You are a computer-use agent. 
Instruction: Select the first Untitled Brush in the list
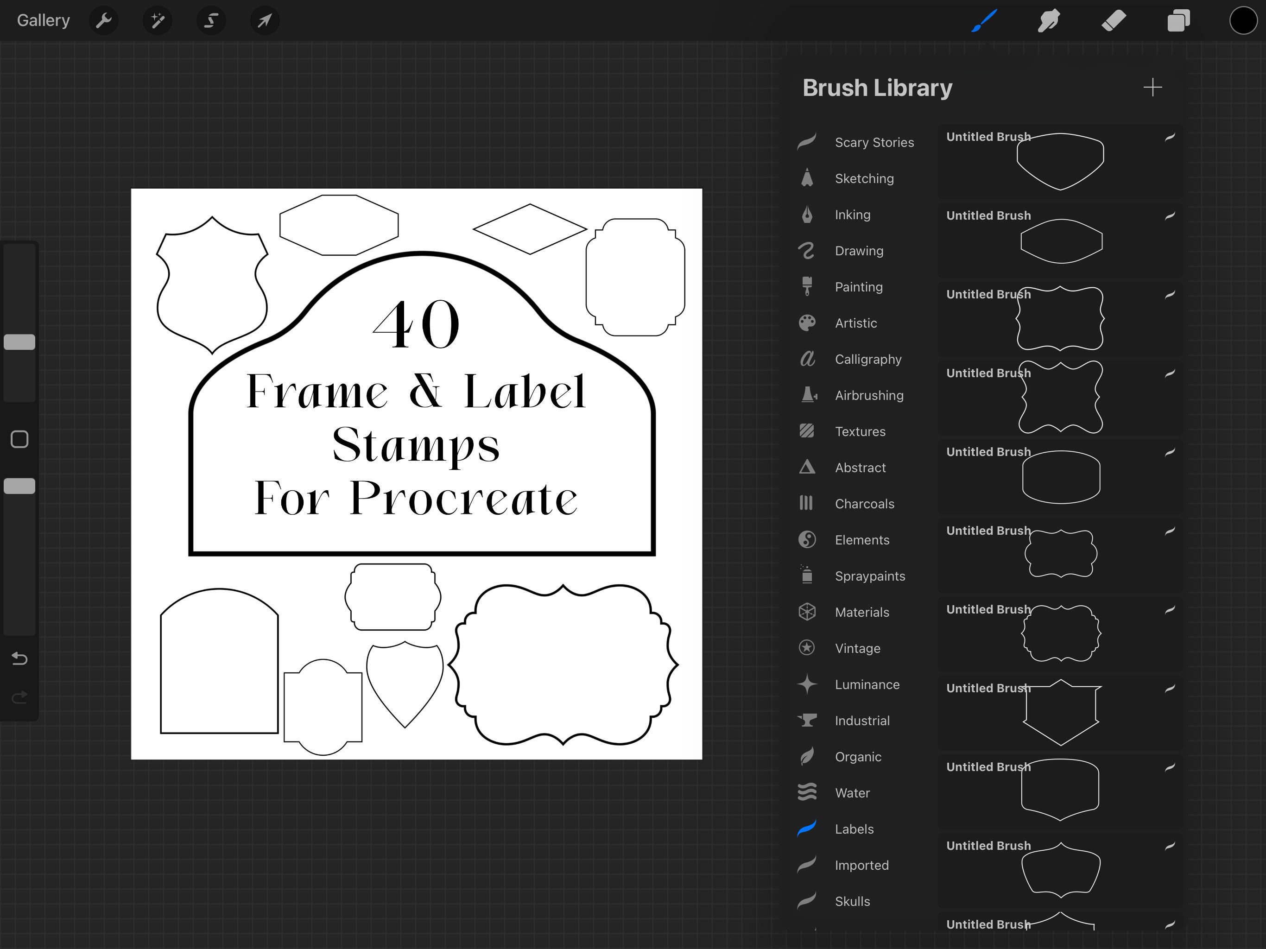click(1059, 160)
